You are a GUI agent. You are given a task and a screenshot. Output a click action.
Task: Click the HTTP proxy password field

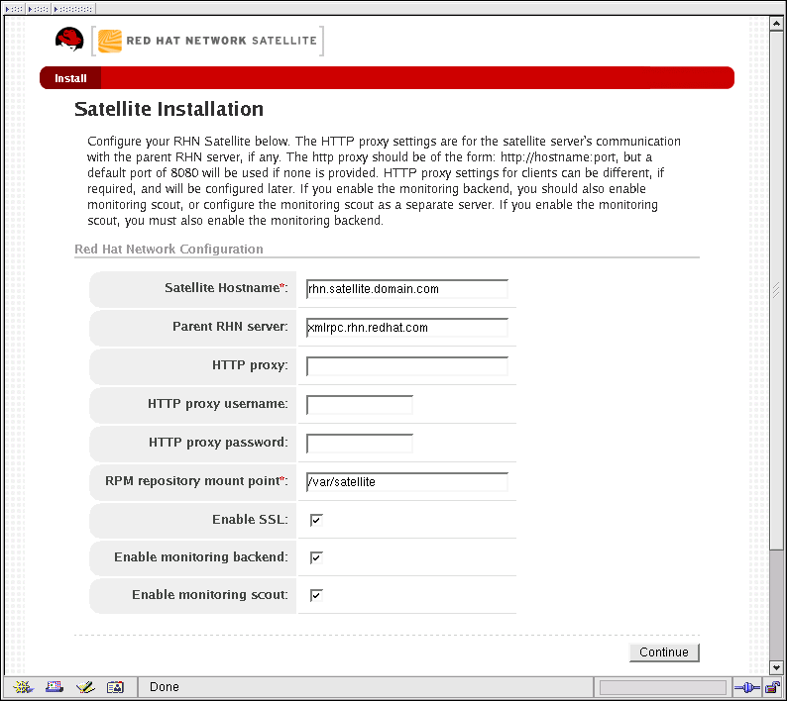click(360, 444)
